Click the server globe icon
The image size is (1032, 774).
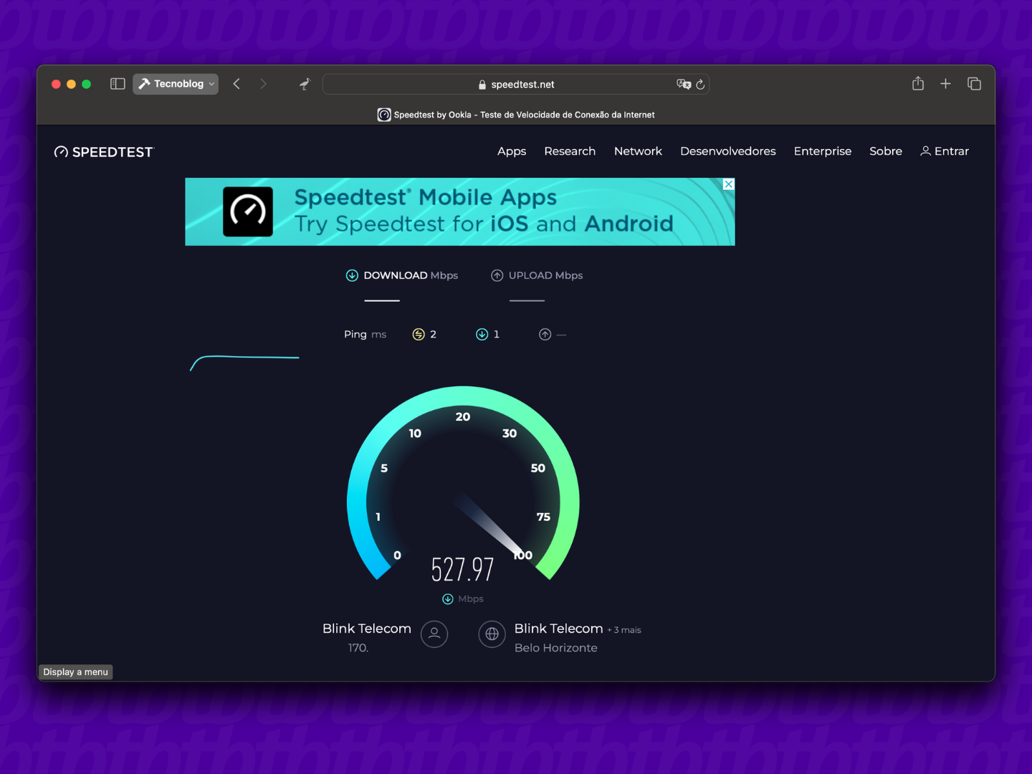pos(492,634)
